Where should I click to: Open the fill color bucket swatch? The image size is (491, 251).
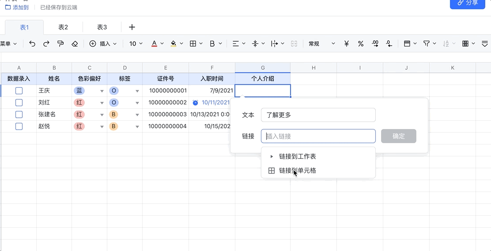174,44
